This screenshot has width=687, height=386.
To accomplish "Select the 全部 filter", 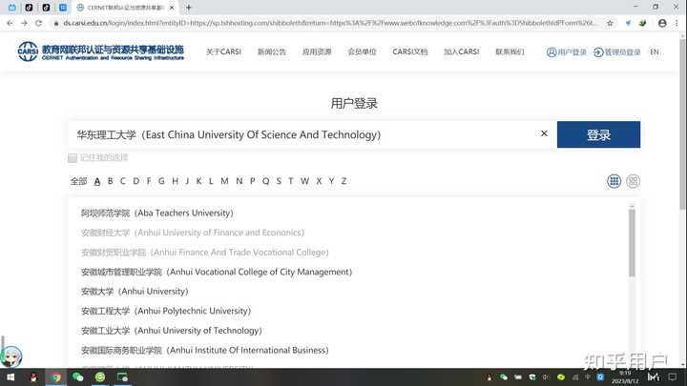I will click(79, 181).
